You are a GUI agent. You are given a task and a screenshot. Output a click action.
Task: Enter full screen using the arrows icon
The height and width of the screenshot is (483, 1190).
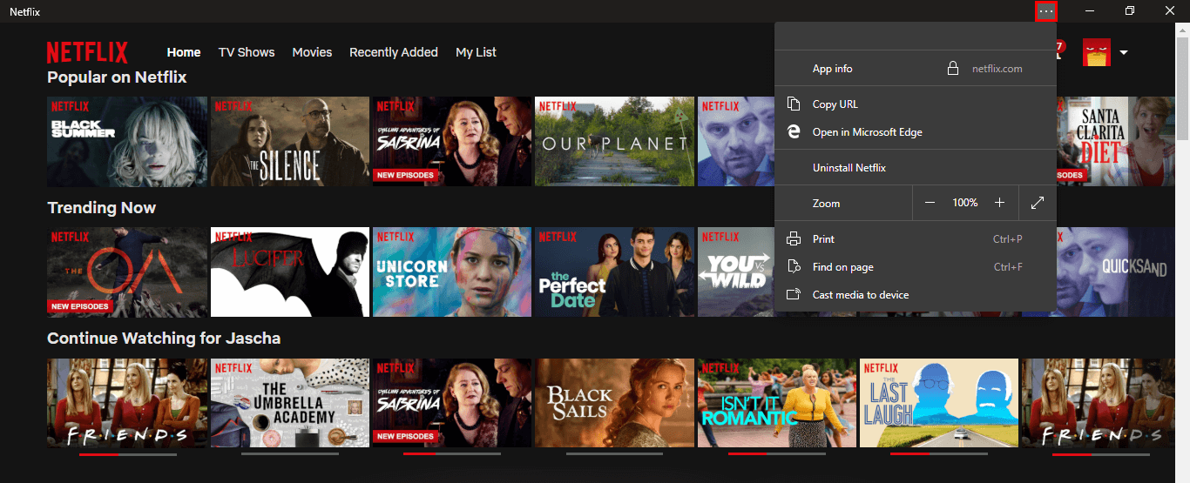[1037, 203]
